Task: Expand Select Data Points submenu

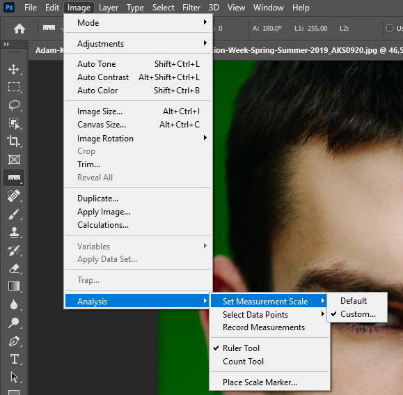Action: click(x=269, y=314)
